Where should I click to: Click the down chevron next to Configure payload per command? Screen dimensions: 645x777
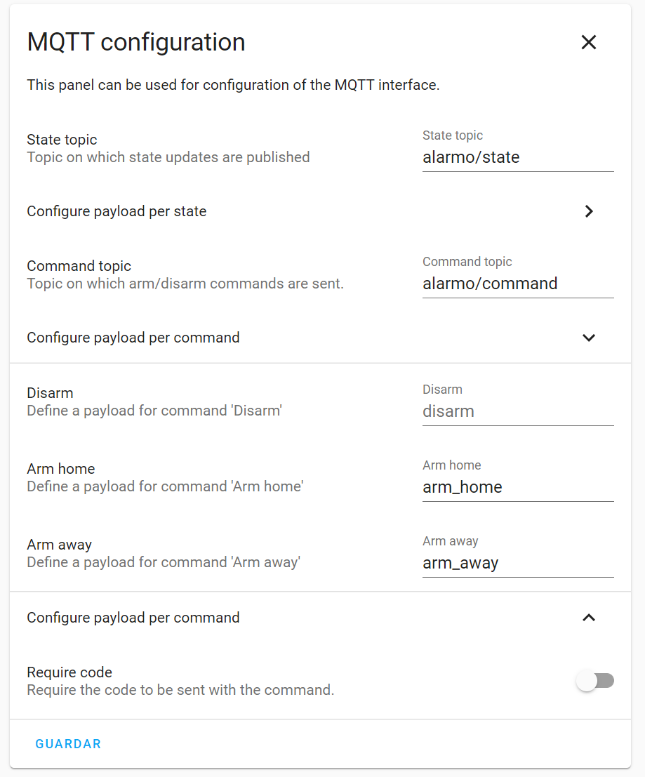tap(588, 338)
